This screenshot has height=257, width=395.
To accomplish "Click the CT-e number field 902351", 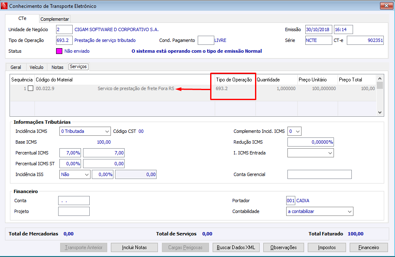I will [365, 40].
